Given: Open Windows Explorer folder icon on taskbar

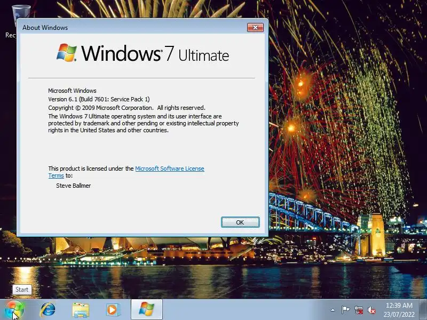Looking at the screenshot, I should (x=81, y=310).
